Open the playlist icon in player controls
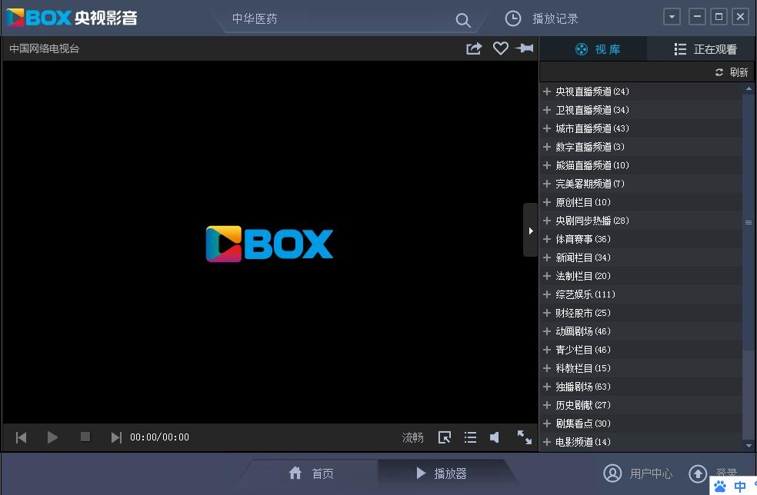The width and height of the screenshot is (757, 495). click(470, 437)
